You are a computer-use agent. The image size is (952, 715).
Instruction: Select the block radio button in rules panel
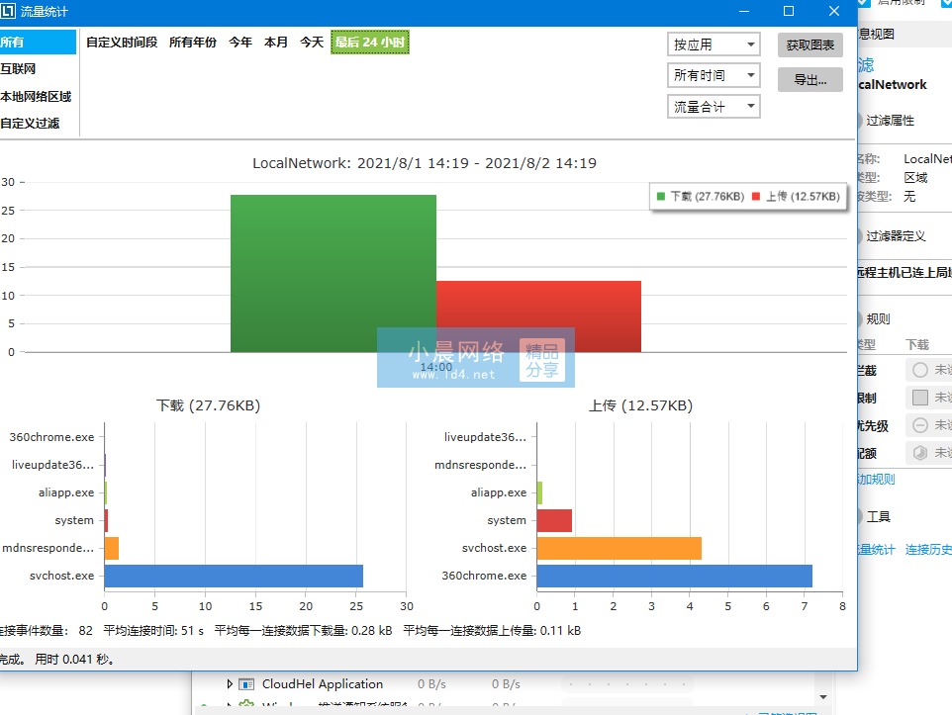tap(920, 370)
